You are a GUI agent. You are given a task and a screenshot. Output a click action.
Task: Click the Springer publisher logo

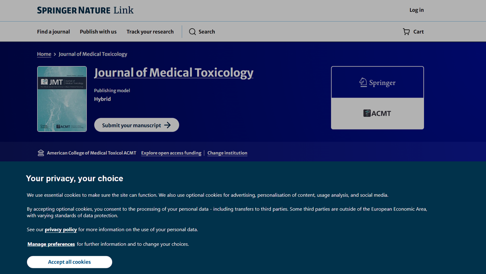(x=377, y=82)
